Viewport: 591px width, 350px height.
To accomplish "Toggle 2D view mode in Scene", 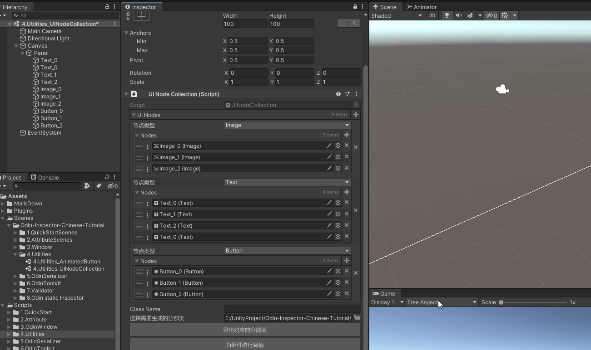I will tap(432, 15).
